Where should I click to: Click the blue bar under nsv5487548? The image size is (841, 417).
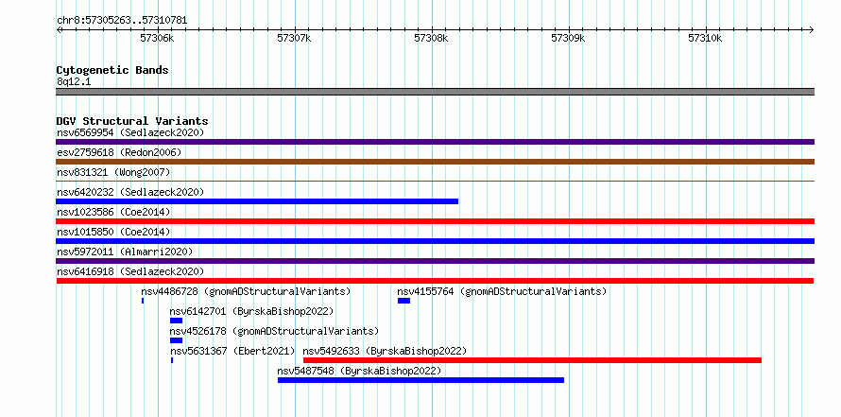(x=421, y=380)
